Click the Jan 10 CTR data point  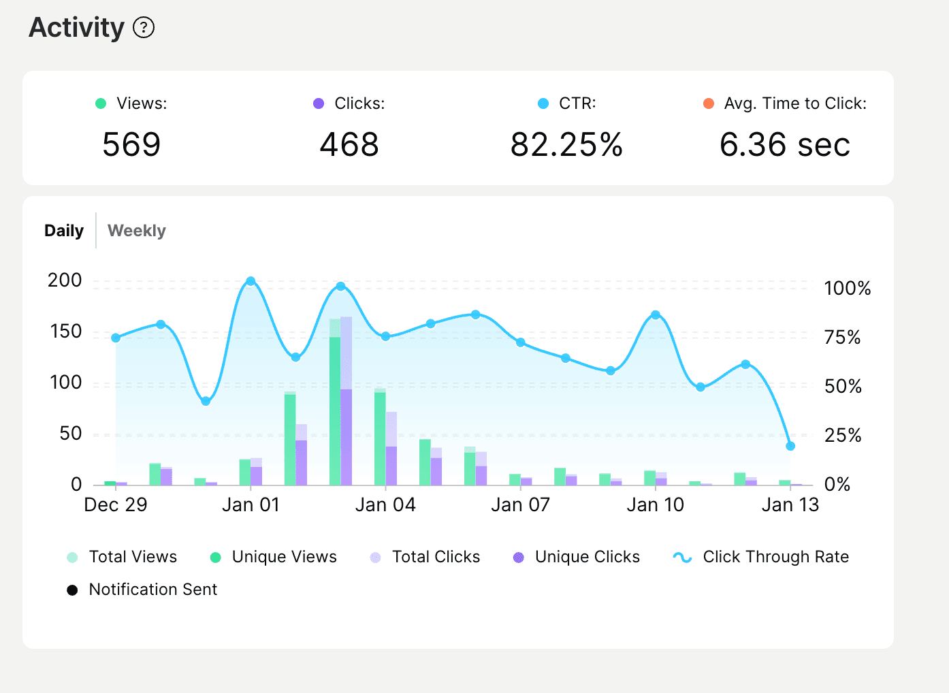click(x=656, y=315)
